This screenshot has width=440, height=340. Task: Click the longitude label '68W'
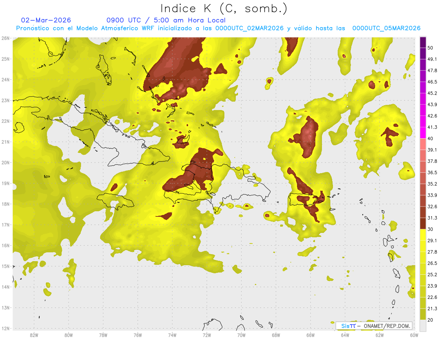(x=276, y=335)
